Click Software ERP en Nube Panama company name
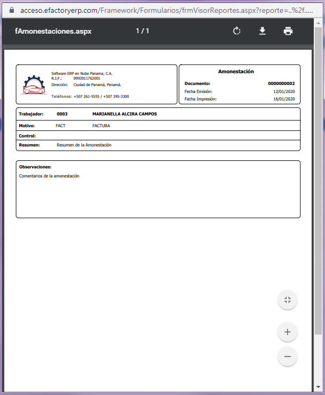Image resolution: width=325 pixels, height=395 pixels. point(82,74)
